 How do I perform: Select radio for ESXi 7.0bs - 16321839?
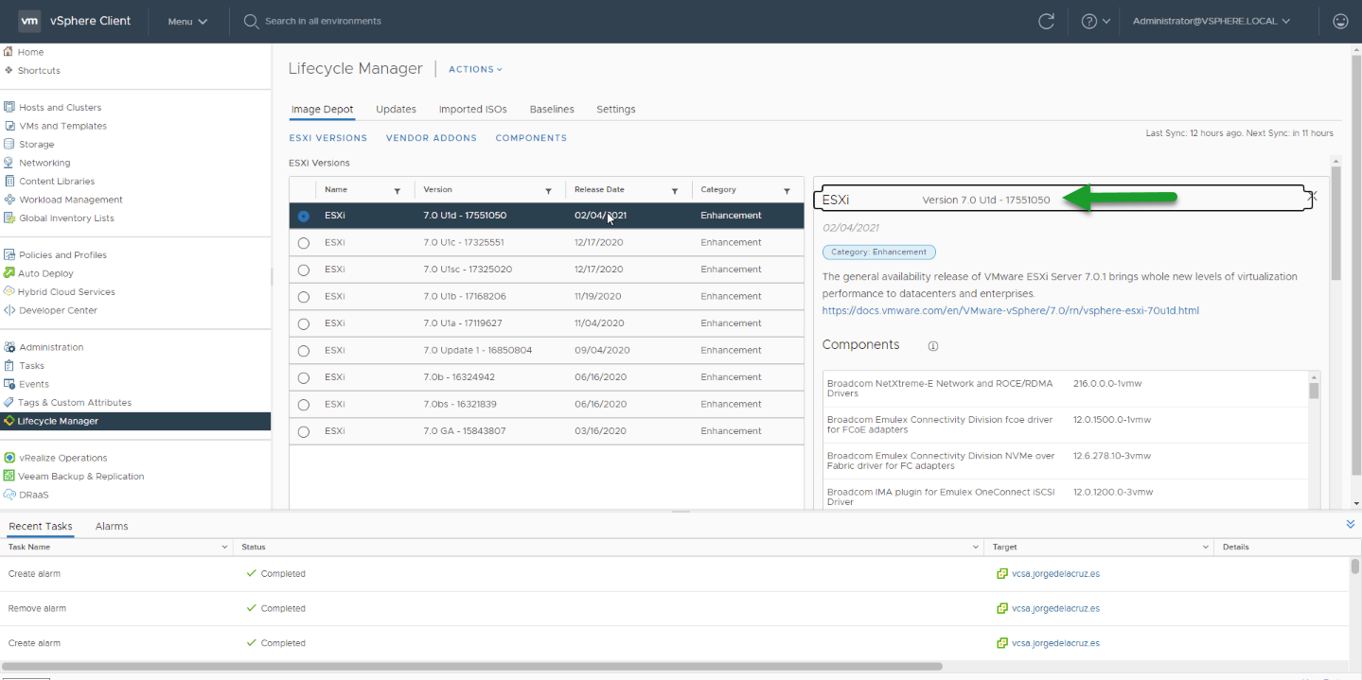click(x=303, y=405)
